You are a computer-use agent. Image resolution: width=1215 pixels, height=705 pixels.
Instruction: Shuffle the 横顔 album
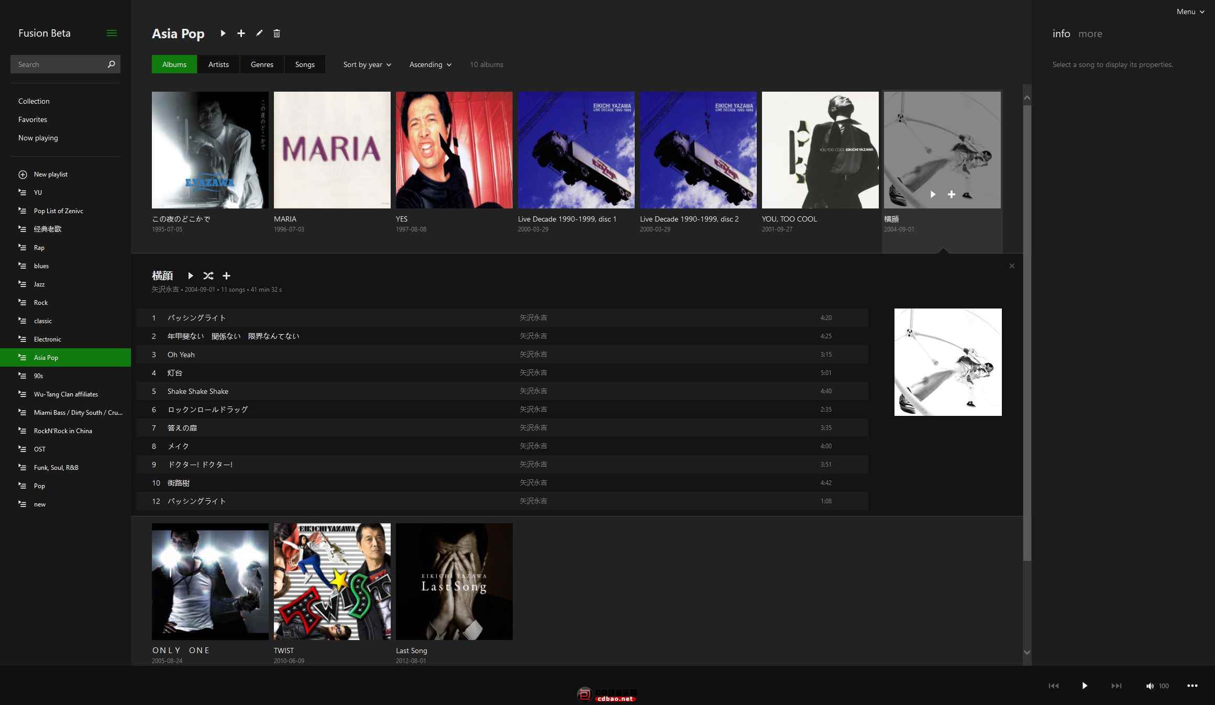pos(208,276)
